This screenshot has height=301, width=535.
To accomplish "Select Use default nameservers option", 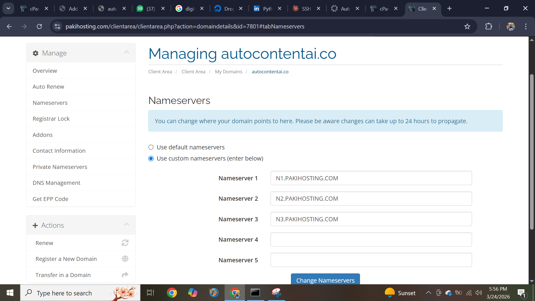I will pyautogui.click(x=151, y=147).
